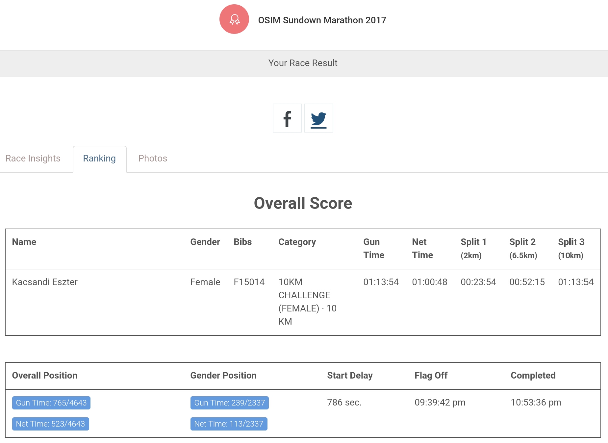Select runner name Kacsandi Eszter
This screenshot has width=608, height=443.
point(45,282)
